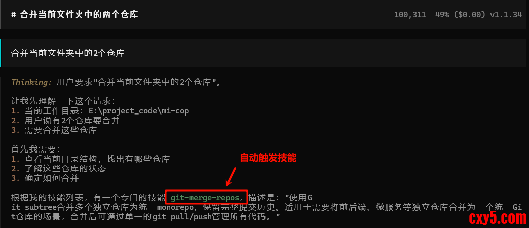
Task: Click the red arrow pointing to skill
Action: pyautogui.click(x=232, y=176)
